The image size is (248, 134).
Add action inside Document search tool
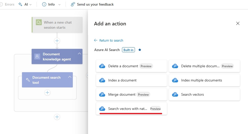pyautogui.click(x=47, y=92)
